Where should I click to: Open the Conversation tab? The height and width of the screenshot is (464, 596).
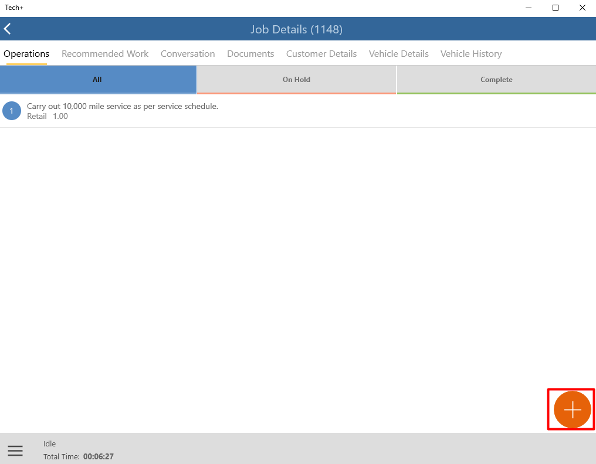pyautogui.click(x=188, y=54)
